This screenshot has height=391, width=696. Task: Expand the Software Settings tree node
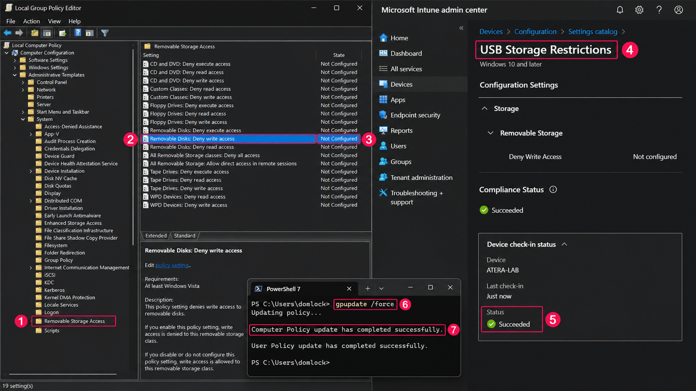[x=15, y=60]
